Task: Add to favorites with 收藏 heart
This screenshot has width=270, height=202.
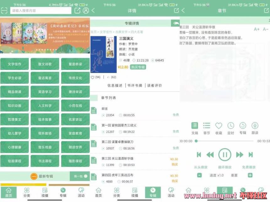Action: (219, 128)
